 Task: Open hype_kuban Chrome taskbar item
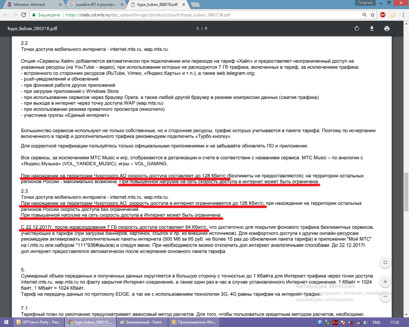(90, 322)
